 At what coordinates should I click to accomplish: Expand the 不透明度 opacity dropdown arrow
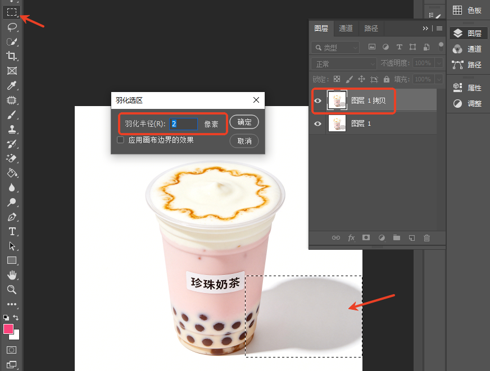[439, 63]
